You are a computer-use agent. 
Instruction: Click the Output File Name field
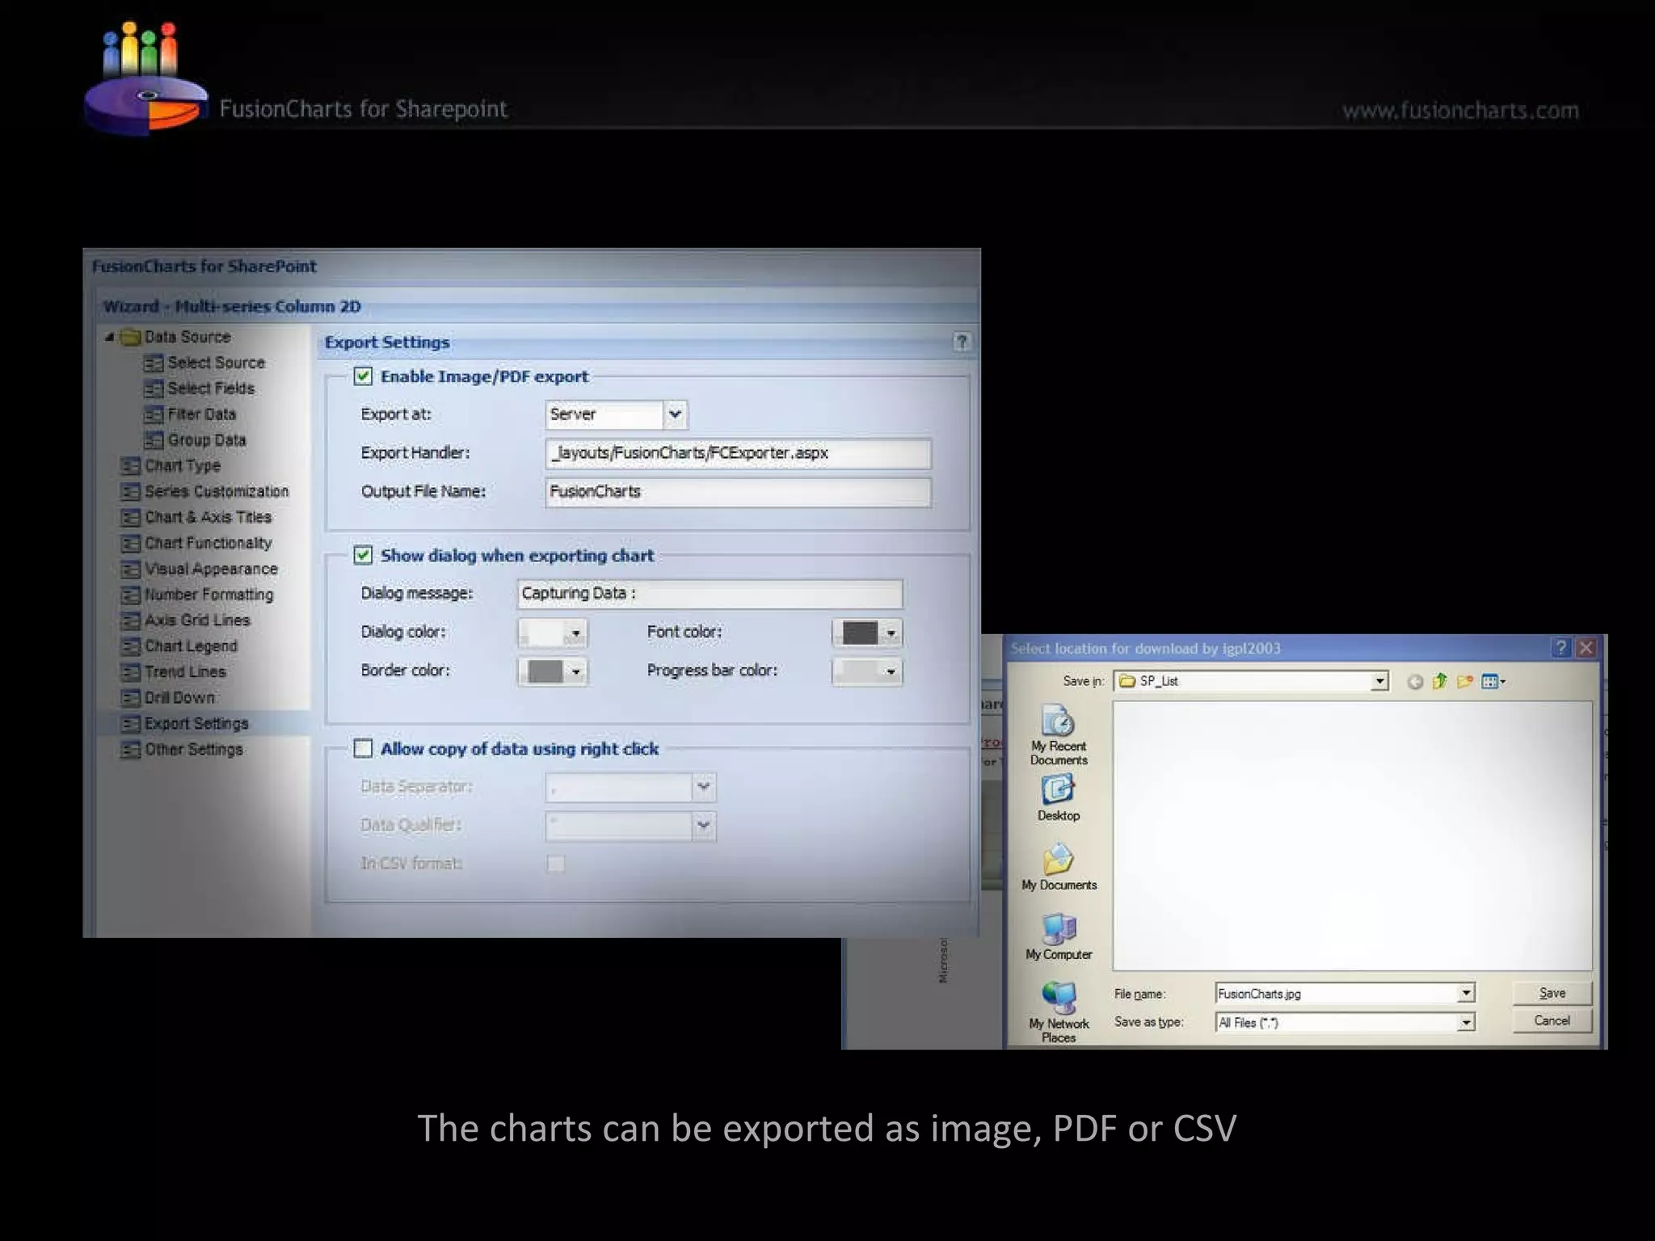coord(738,492)
